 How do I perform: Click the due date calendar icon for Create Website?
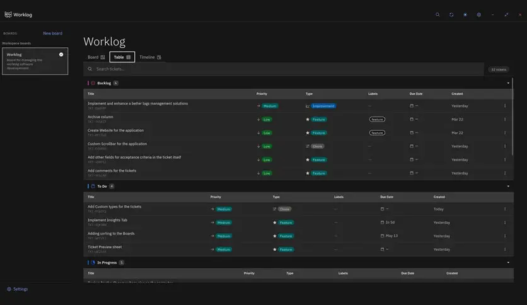click(x=412, y=133)
